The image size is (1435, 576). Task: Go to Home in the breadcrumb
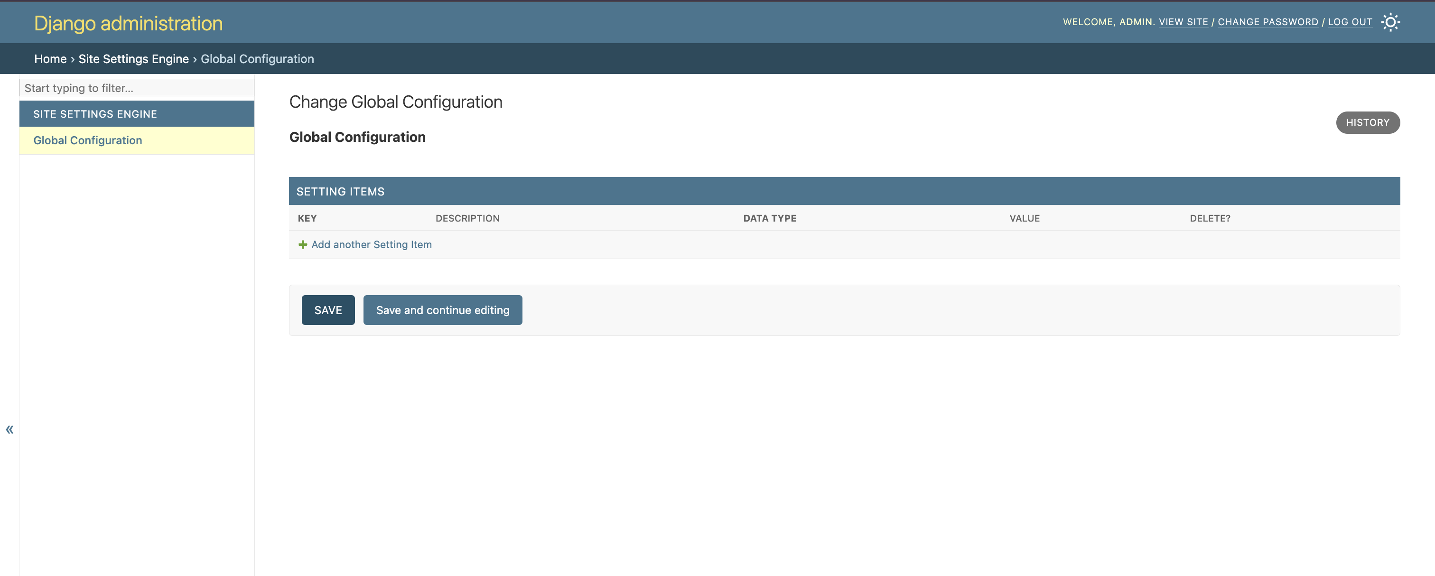point(50,59)
